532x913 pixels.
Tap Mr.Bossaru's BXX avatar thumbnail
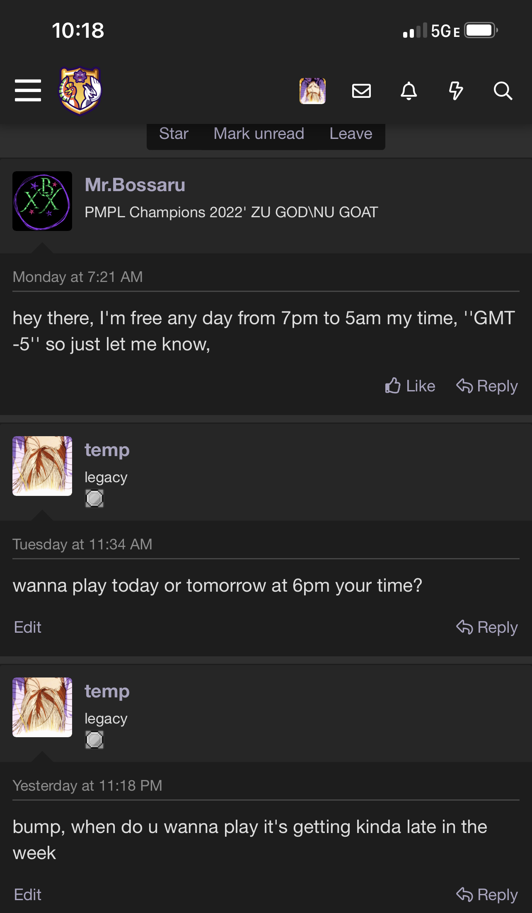(x=42, y=201)
